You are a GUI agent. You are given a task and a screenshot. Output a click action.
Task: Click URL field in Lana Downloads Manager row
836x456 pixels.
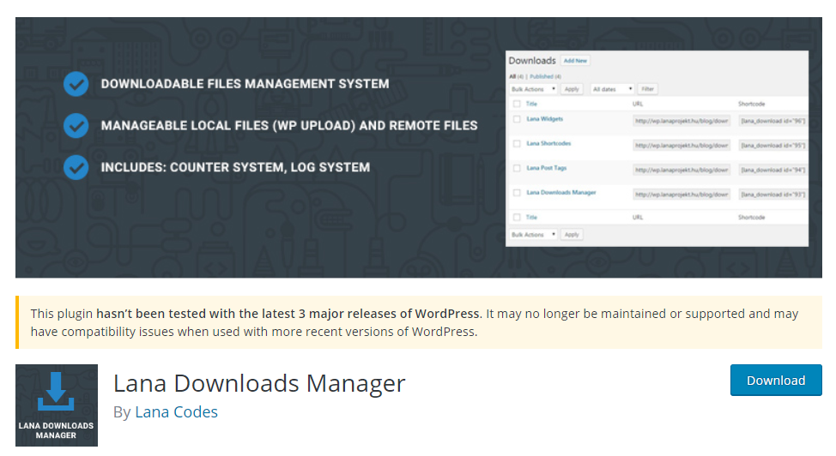[x=682, y=195]
